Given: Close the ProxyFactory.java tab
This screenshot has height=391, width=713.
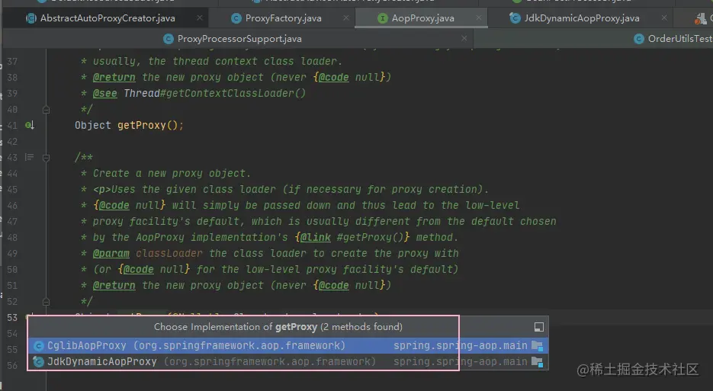Looking at the screenshot, I should pyautogui.click(x=346, y=18).
